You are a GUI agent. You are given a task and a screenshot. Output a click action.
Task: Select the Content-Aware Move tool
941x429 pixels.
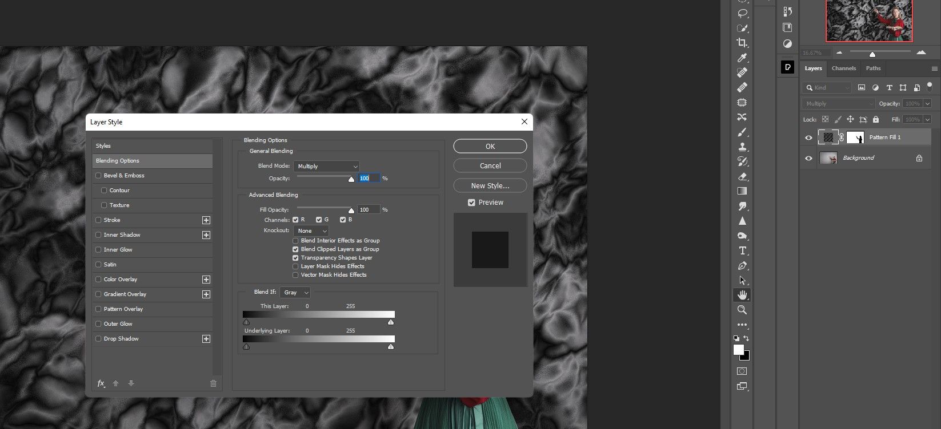(742, 117)
